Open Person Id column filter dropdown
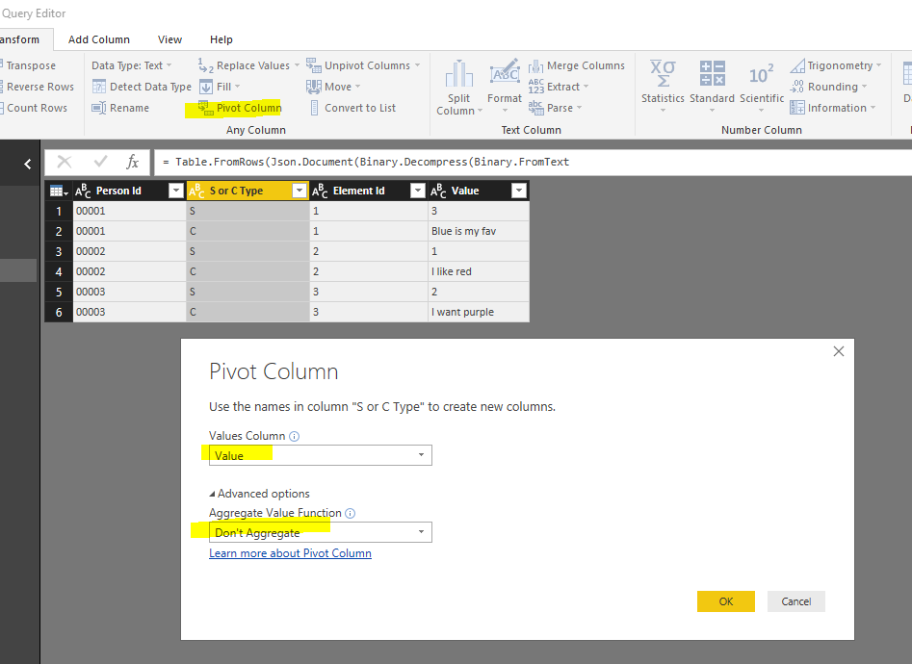 pos(175,191)
